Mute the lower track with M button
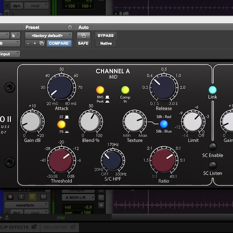233x233 pixels. [x=43, y=197]
